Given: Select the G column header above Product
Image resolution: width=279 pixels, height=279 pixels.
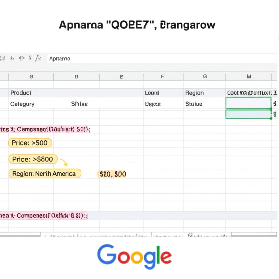Looking at the screenshot, I should (x=31, y=77).
